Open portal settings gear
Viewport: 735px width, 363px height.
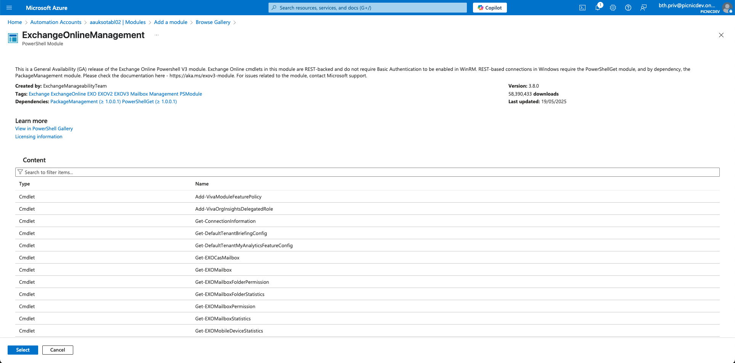pyautogui.click(x=613, y=8)
